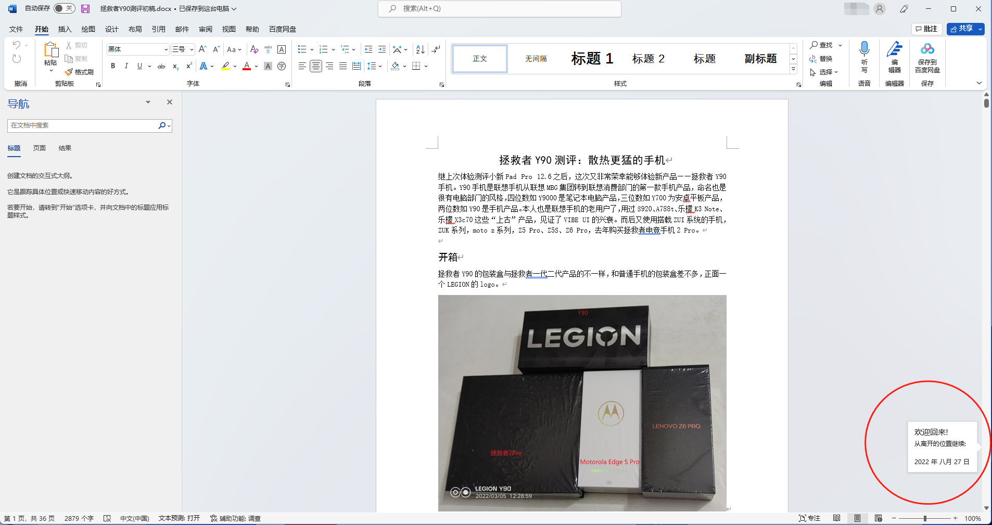Viewport: 992px width, 525px height.
Task: Toggle Italic formatting (I)
Action: 126,66
